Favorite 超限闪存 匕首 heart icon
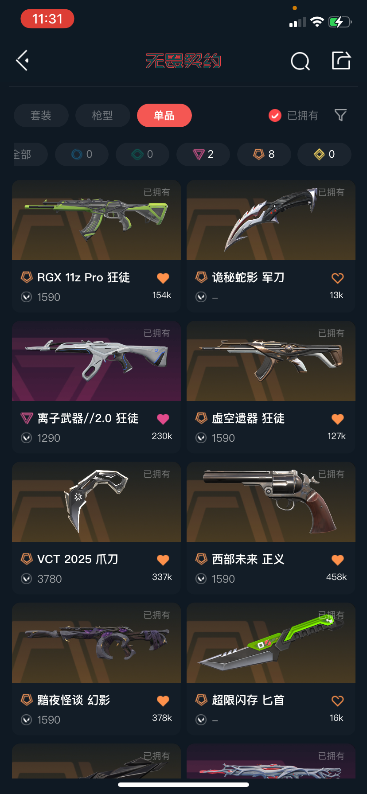Viewport: 367px width, 794px height. pos(338,701)
